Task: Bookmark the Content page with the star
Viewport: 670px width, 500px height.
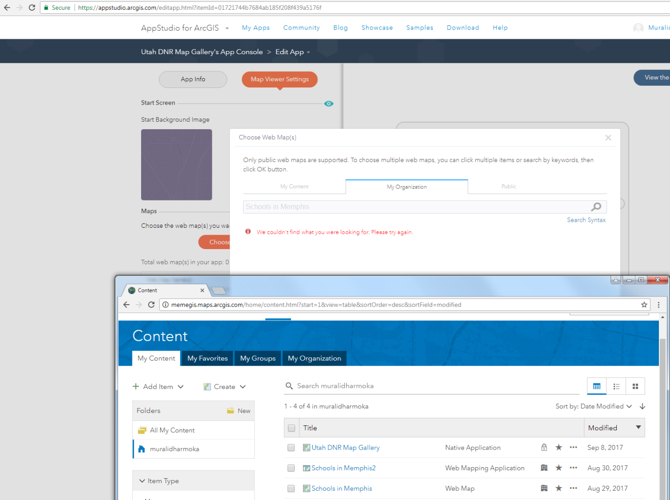Action: click(x=644, y=305)
